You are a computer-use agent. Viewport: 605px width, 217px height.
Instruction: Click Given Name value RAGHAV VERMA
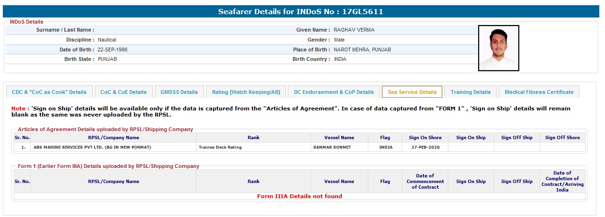pos(354,30)
